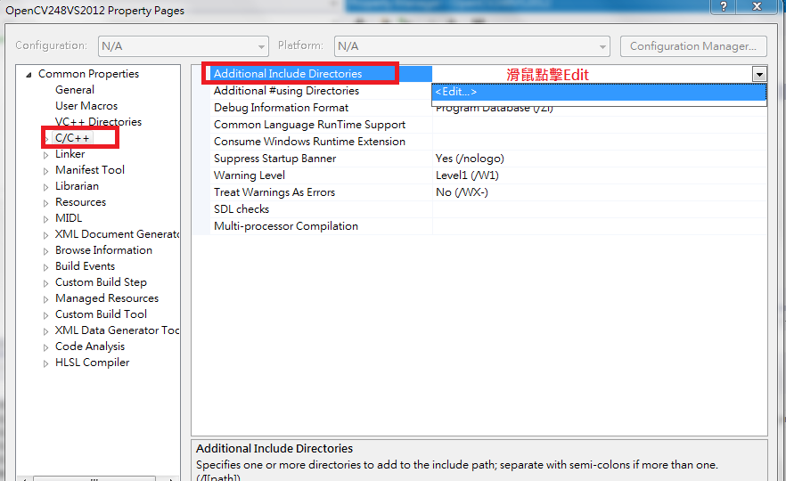The image size is (786, 481).
Task: Open the Platform dropdown
Action: (x=471, y=46)
